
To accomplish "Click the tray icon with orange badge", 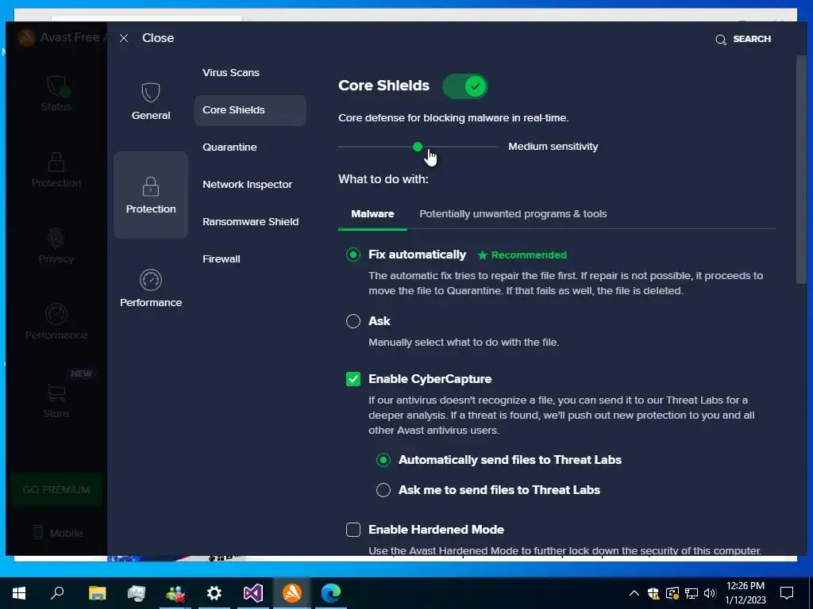I will 672,593.
